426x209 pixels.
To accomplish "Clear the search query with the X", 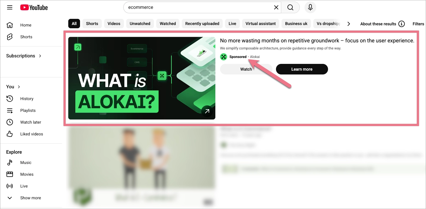I will 276,7.
